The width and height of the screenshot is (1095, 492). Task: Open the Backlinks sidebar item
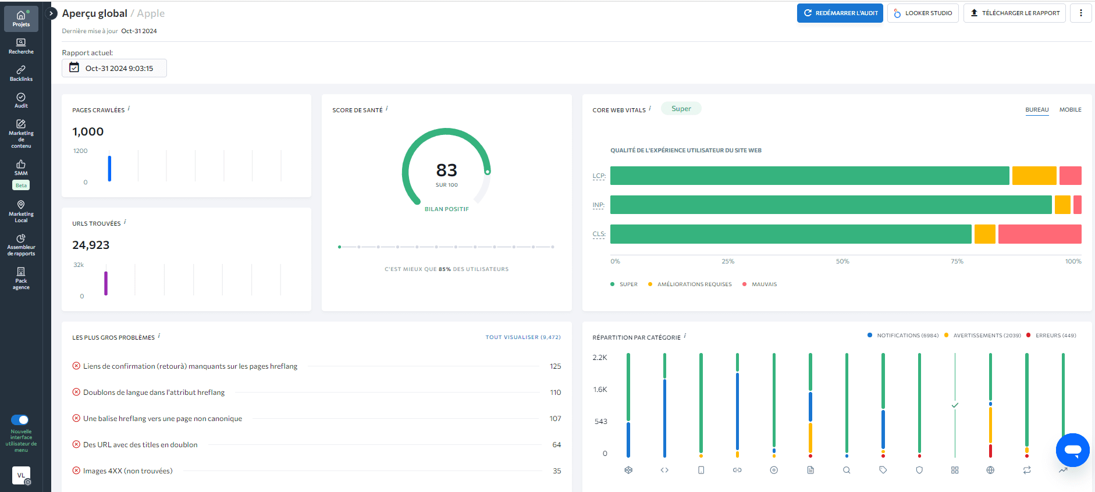(21, 73)
